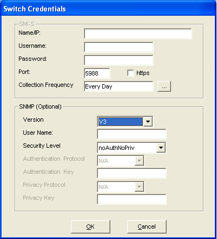Click the Name/IP input field
Viewport: 217px width, 239px height.
(x=138, y=34)
